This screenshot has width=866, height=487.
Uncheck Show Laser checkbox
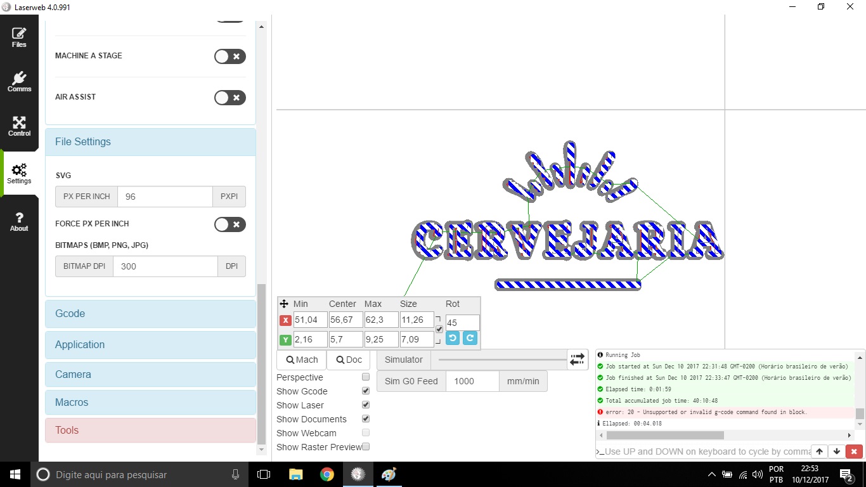click(x=365, y=405)
